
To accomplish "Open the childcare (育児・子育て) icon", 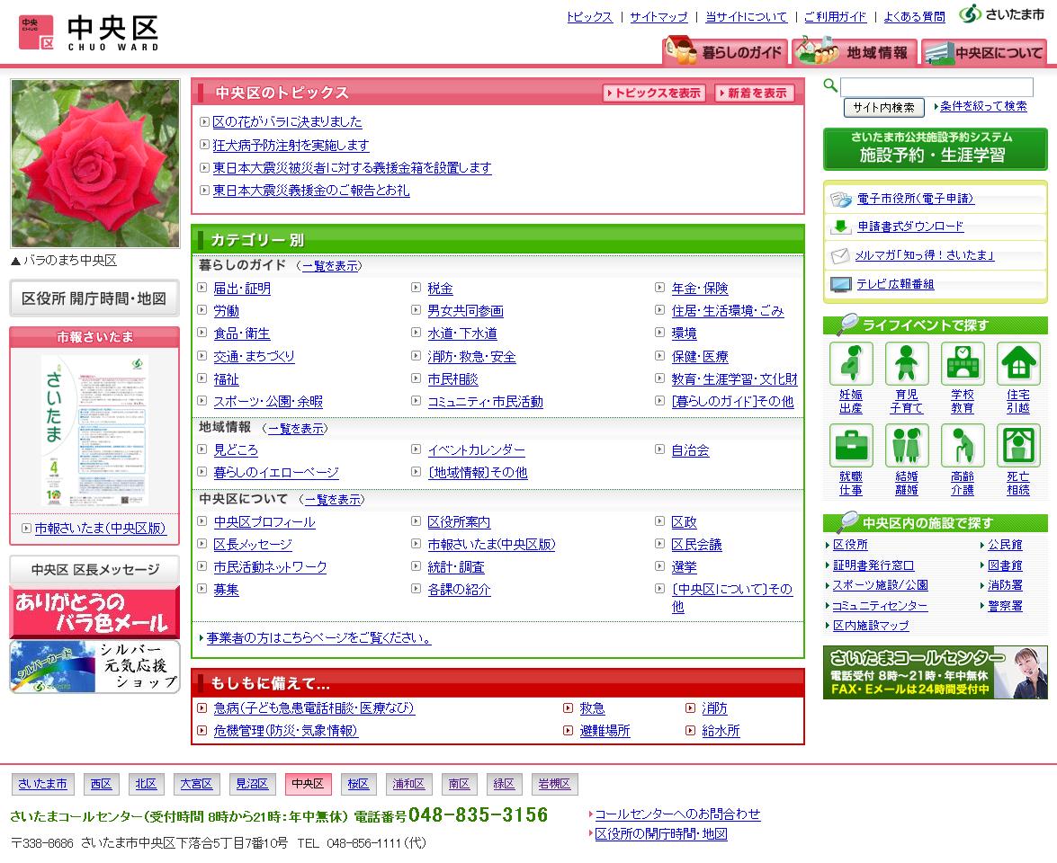I will tap(906, 364).
